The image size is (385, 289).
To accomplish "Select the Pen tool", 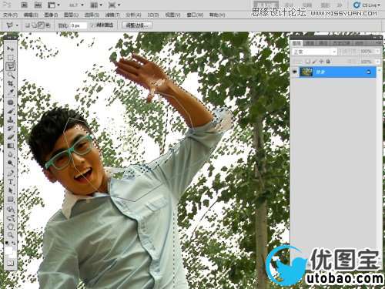I will point(10,173).
